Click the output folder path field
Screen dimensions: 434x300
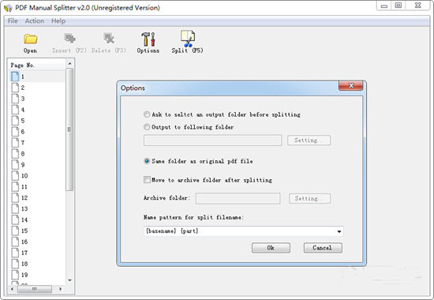coord(212,141)
